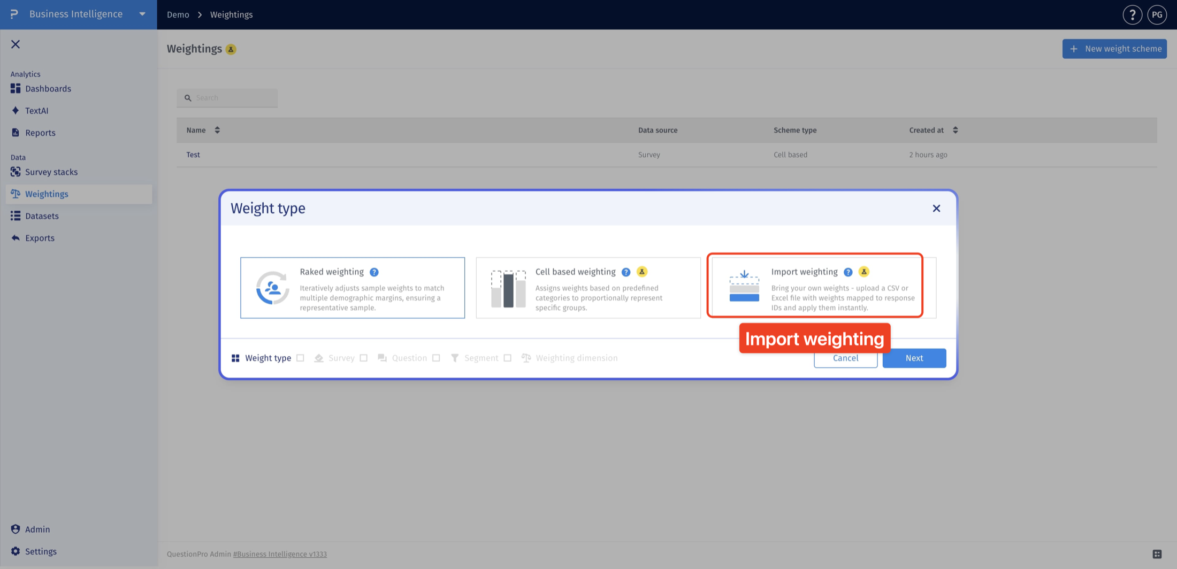Open Datasets in the sidebar

[x=42, y=216]
